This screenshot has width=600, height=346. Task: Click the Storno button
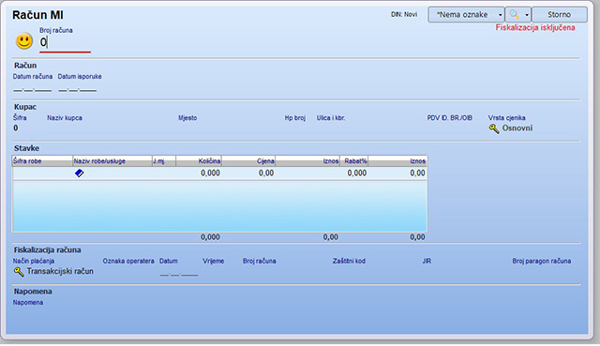click(x=559, y=15)
